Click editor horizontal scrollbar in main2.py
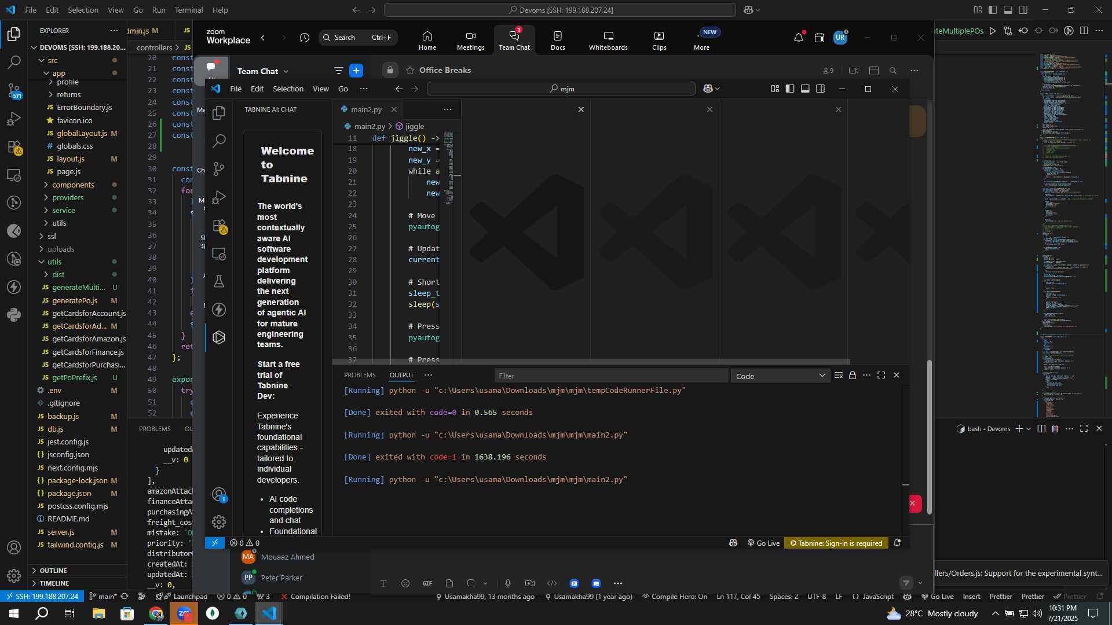Image resolution: width=1112 pixels, height=625 pixels. (591, 362)
